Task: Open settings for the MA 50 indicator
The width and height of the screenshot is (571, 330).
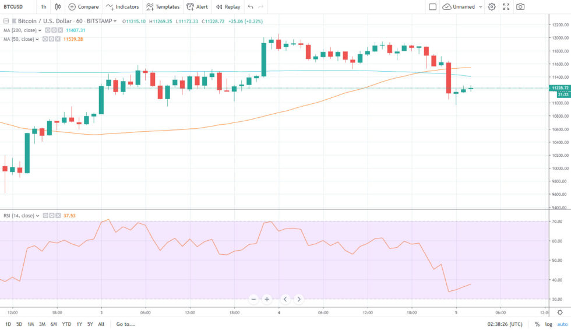Action: point(51,39)
